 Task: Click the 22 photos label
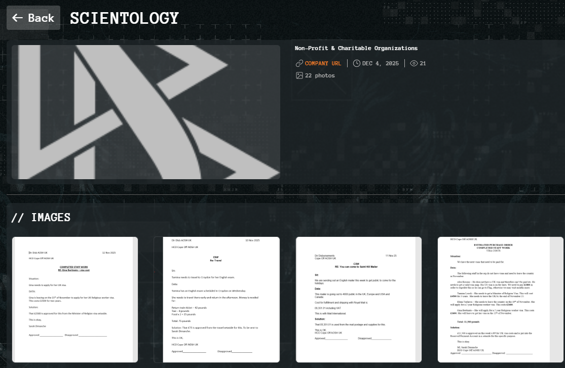coord(320,75)
